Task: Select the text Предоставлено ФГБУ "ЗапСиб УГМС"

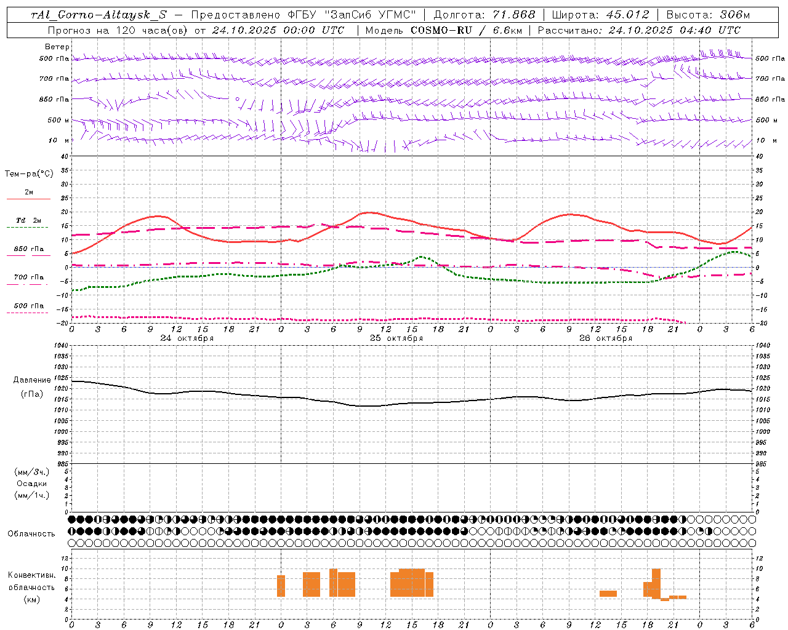Action: 304,15
